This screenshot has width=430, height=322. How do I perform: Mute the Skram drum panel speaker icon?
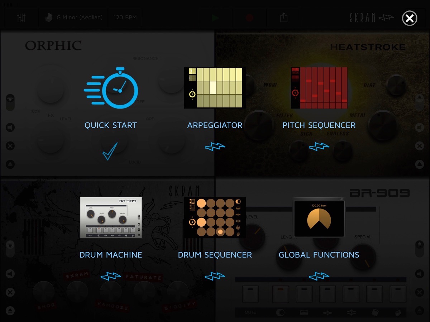[10, 274]
